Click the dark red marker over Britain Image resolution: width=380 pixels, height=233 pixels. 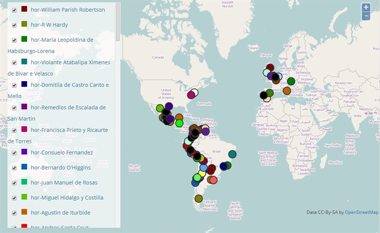point(270,67)
